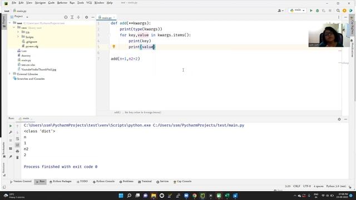Viewport: 356px width, 200px height.
Task: Expand the Lib folder
Action: click(x=18, y=32)
